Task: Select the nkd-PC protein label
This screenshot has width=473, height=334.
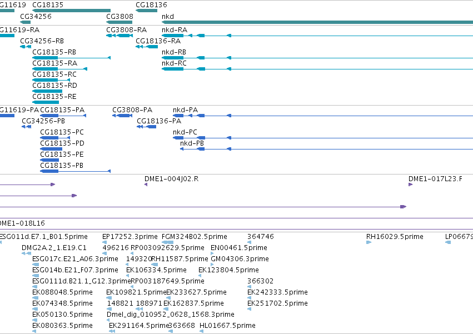Action: point(185,132)
